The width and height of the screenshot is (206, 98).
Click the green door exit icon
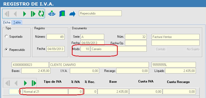pos(62,14)
